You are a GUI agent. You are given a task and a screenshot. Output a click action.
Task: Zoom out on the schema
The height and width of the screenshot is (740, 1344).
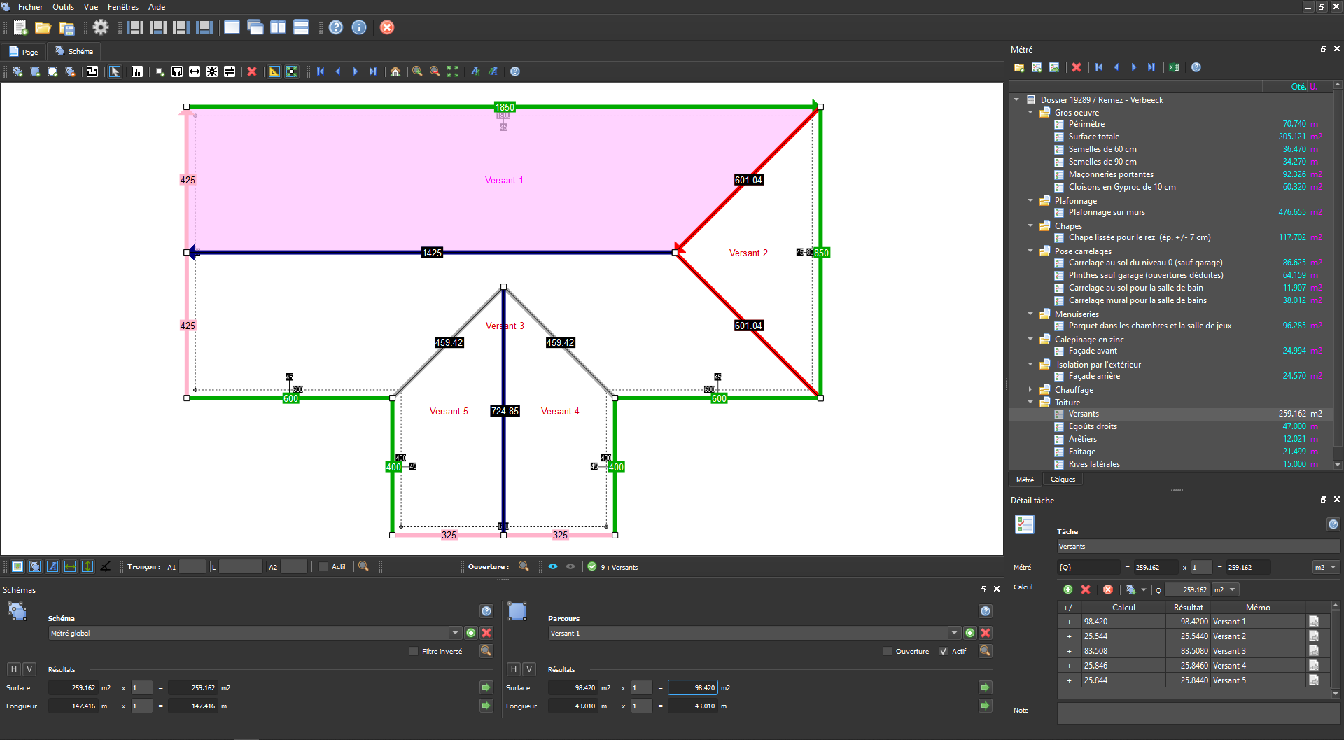[x=435, y=71]
